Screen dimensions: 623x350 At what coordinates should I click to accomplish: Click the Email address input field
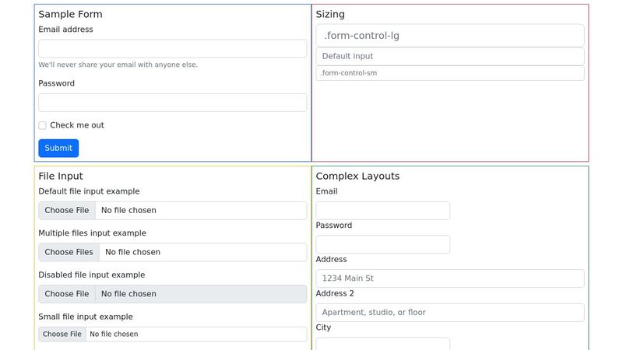172,48
